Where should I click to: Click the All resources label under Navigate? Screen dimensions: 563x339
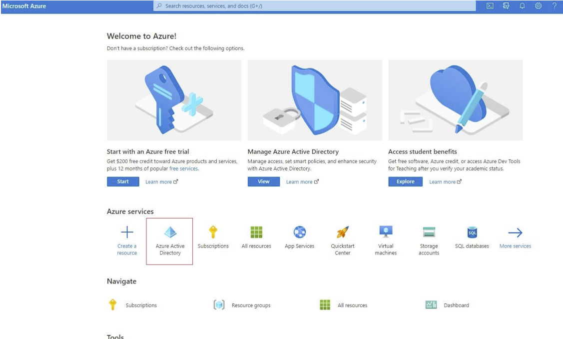352,305
